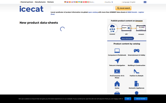Select the Swiss flag
The width and height of the screenshot is (166, 103).
click(x=86, y=2)
